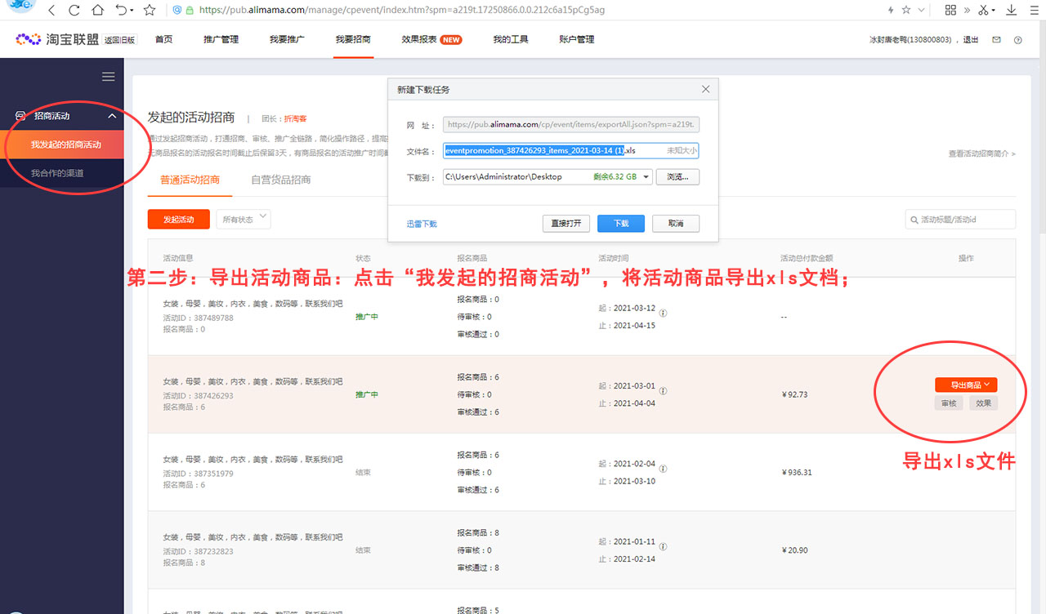Toggle the bookmark star in the address bar
This screenshot has width=1046, height=614.
pos(148,11)
